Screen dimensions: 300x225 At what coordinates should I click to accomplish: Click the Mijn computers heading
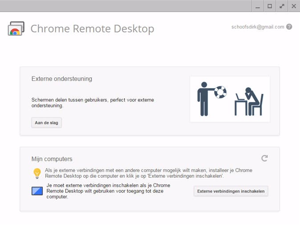click(x=52, y=159)
